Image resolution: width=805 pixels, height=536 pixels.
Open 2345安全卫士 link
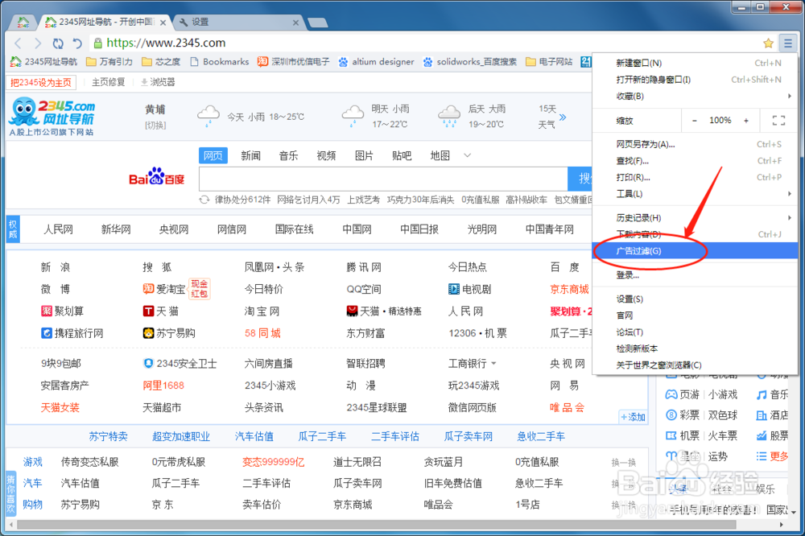pos(180,364)
